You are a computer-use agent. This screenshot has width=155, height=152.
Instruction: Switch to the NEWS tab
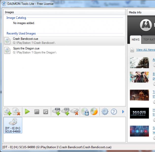(135, 40)
